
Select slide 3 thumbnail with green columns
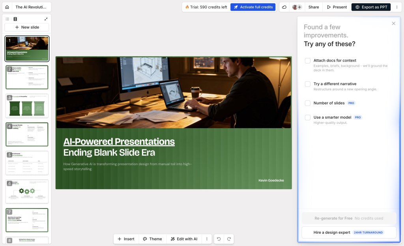click(x=27, y=106)
